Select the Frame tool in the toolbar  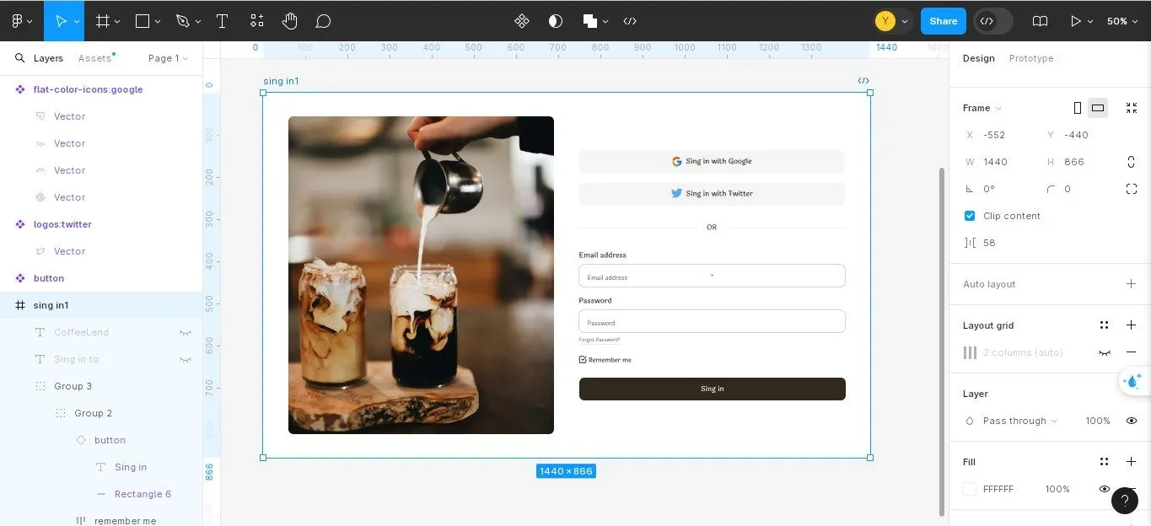coord(102,20)
